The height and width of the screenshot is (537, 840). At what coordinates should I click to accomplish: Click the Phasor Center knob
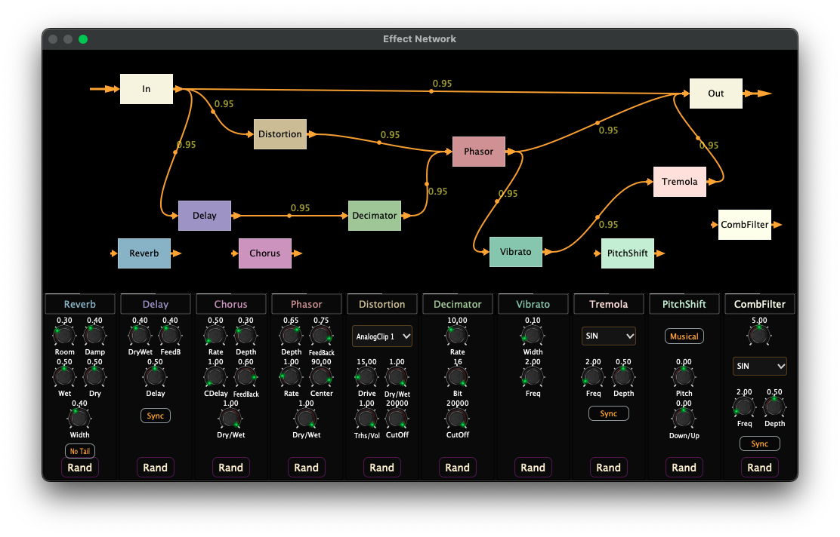tap(322, 377)
